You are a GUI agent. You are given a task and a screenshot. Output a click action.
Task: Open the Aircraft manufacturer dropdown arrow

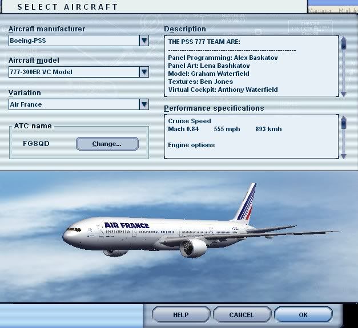(x=144, y=41)
